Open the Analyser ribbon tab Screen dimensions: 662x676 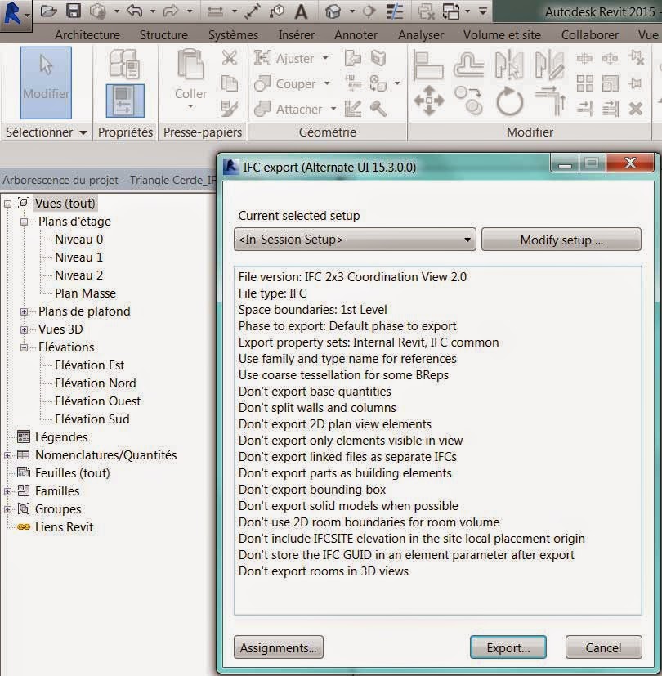(x=421, y=34)
